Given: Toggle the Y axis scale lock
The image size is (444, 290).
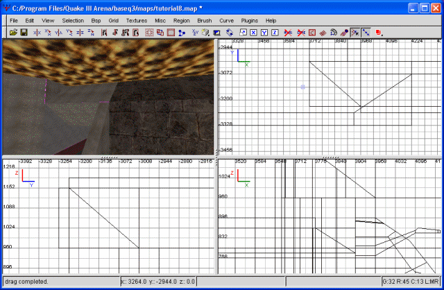Looking at the screenshot, I should pos(264,33).
